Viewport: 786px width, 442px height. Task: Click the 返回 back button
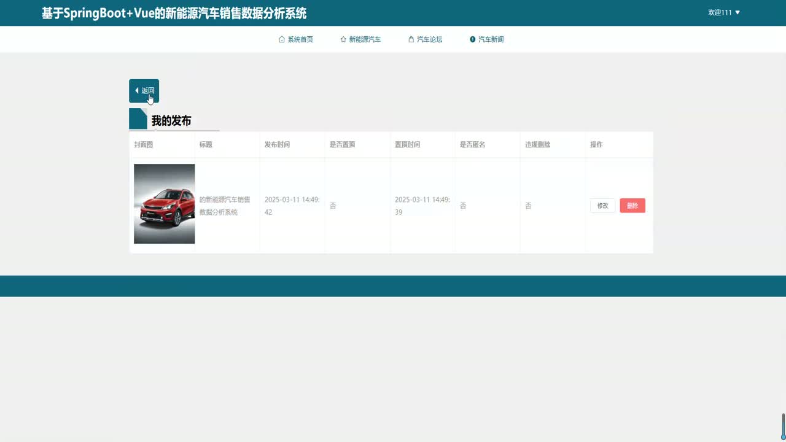pyautogui.click(x=144, y=91)
